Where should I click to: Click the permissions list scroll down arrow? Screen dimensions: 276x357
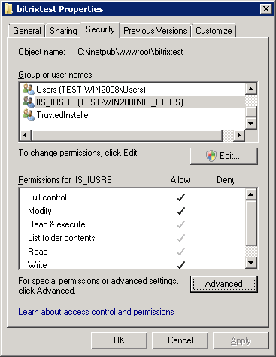click(250, 263)
